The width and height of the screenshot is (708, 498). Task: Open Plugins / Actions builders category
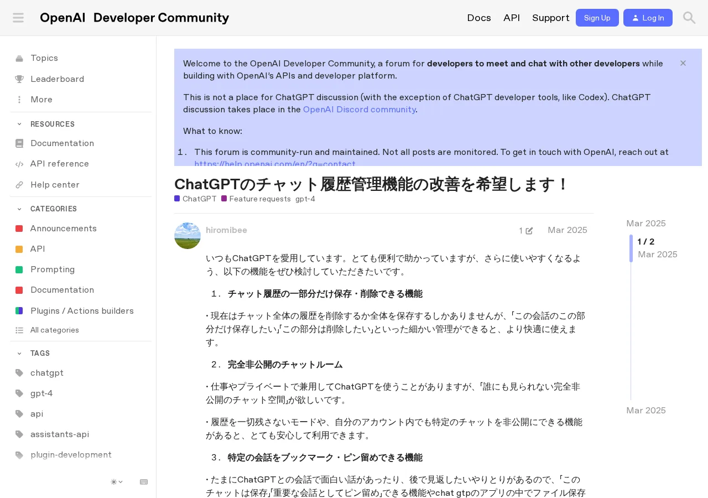pyautogui.click(x=80, y=311)
